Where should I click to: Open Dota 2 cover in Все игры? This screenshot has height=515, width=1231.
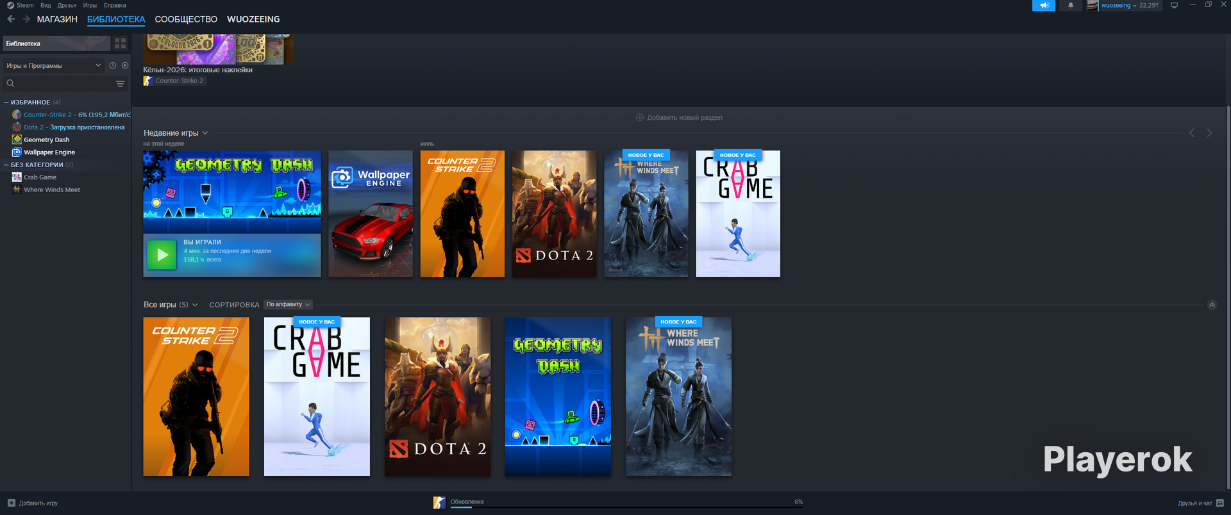coord(437,396)
